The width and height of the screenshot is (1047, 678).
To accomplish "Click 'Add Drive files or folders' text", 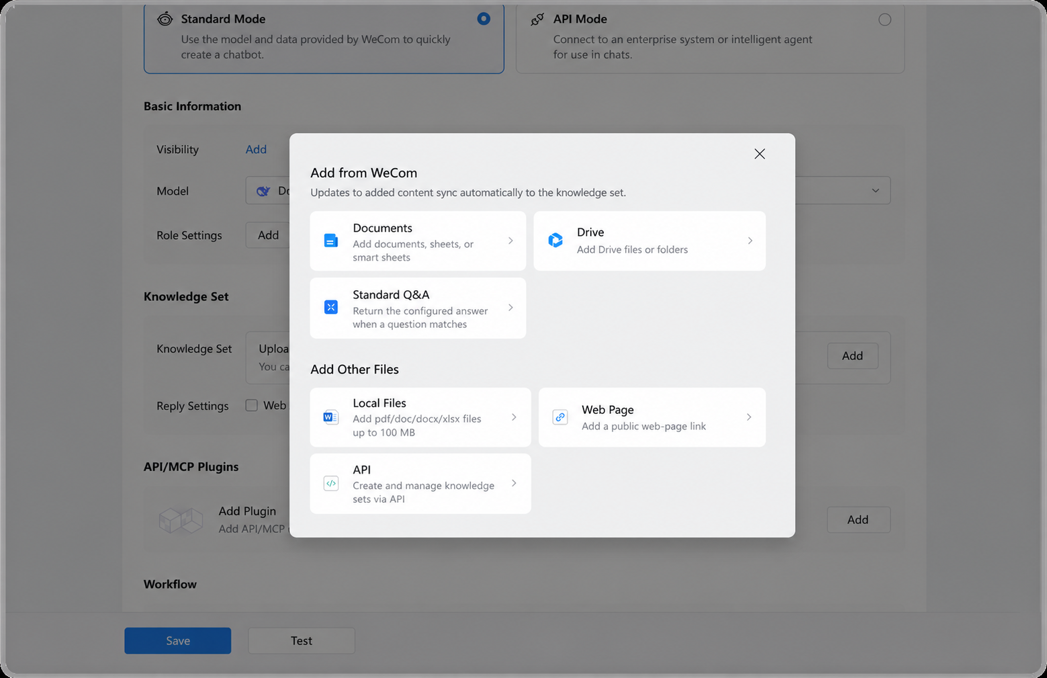I will pos(632,249).
